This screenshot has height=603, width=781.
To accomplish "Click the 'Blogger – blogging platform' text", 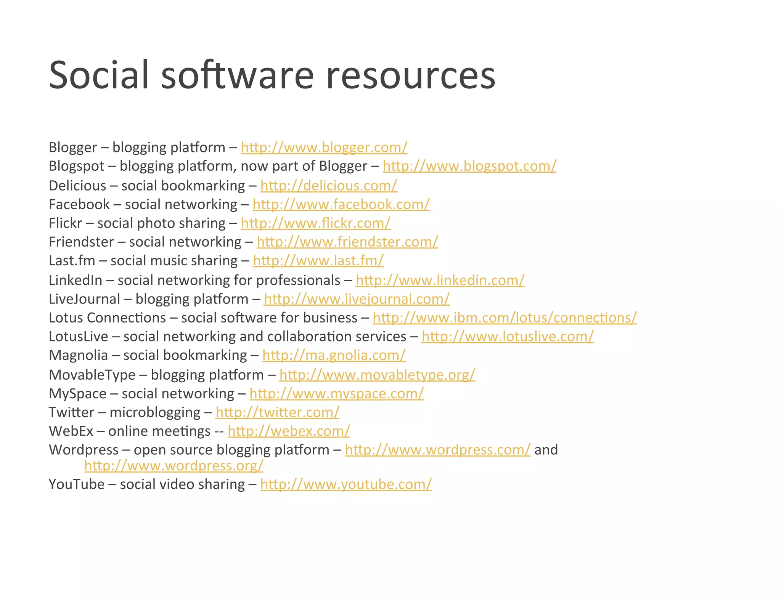I will [x=137, y=148].
